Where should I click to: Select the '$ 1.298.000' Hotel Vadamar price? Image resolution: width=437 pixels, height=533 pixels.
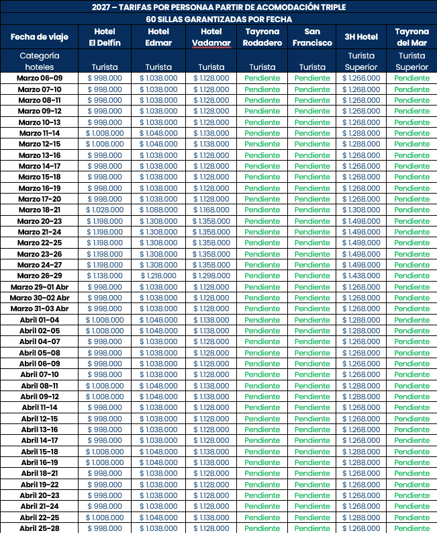click(211, 276)
